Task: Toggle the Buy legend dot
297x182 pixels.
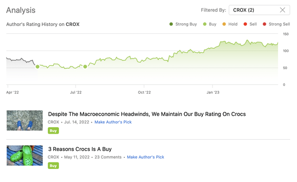Action: pos(205,24)
